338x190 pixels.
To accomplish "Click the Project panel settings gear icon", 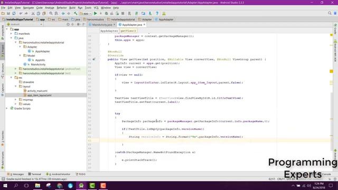I will [78, 24].
